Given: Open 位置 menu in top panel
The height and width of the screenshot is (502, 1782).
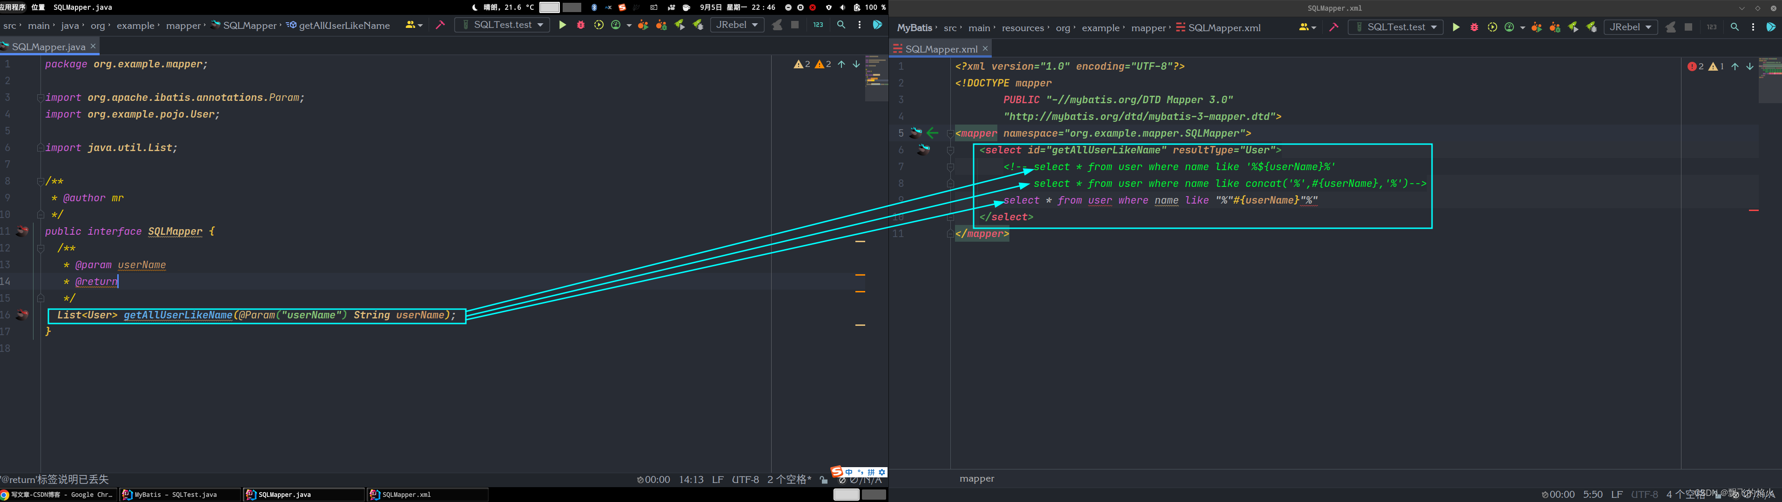Looking at the screenshot, I should point(38,7).
